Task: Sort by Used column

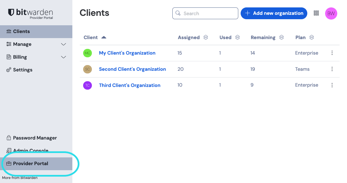Action: click(238, 37)
